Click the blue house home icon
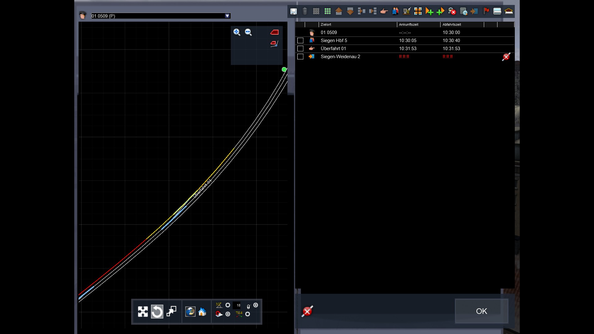The width and height of the screenshot is (594, 334). coord(202,312)
